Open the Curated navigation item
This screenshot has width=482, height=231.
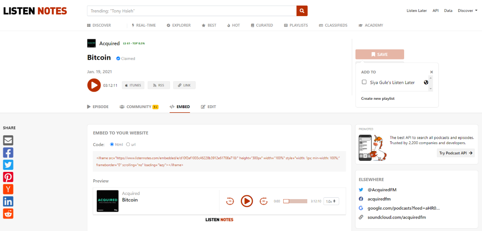click(262, 25)
